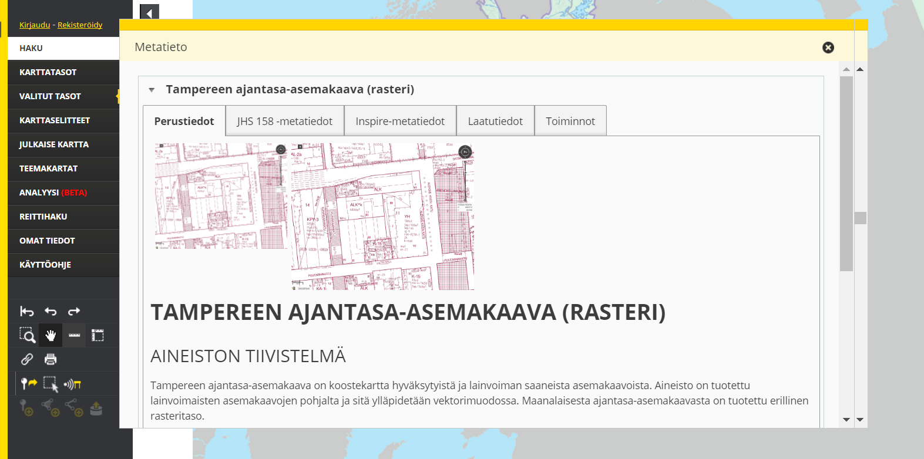Select the measure distance ruler tool
924x459 pixels.
click(x=74, y=335)
